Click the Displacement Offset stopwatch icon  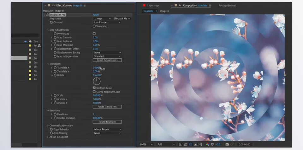point(55,49)
